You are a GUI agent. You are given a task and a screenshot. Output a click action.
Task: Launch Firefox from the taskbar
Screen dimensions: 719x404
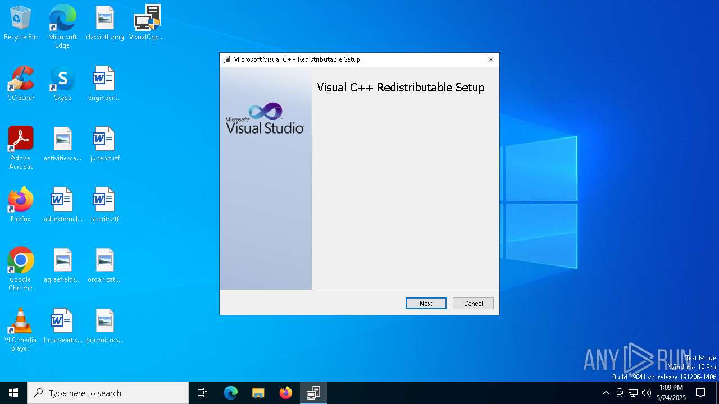click(285, 393)
